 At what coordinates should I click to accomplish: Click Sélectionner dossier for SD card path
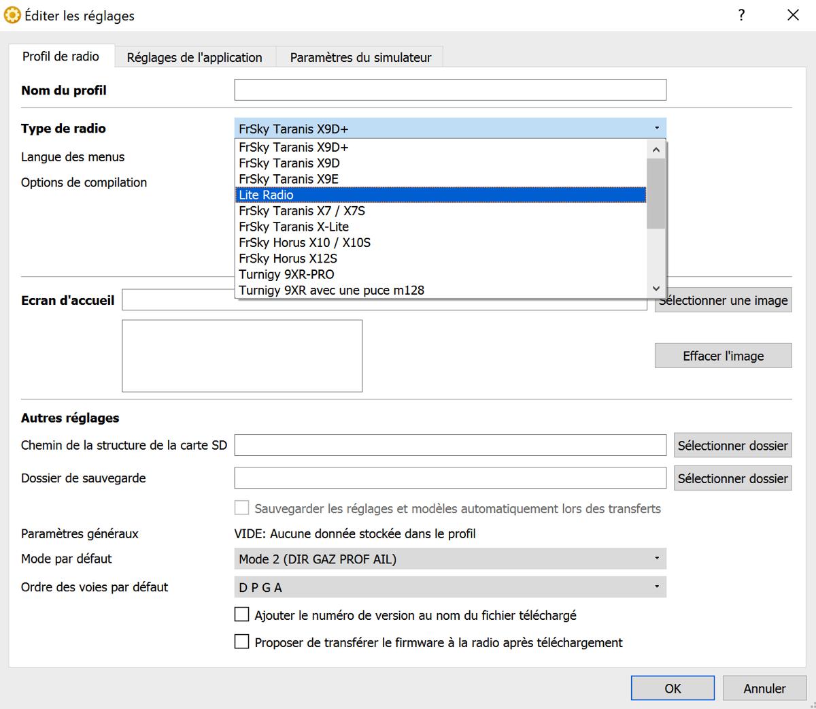click(x=733, y=446)
